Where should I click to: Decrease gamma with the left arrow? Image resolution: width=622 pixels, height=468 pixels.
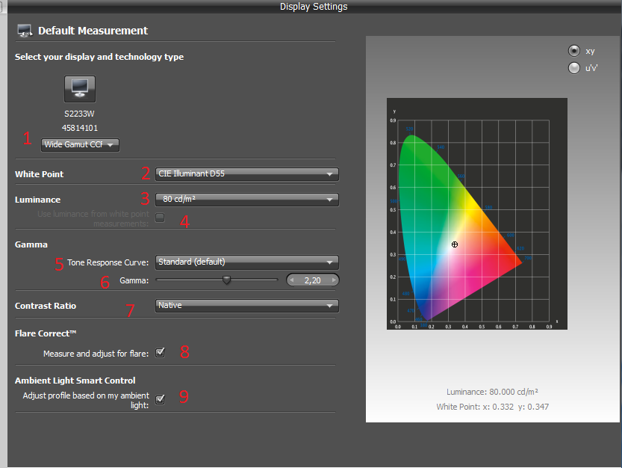pos(292,280)
